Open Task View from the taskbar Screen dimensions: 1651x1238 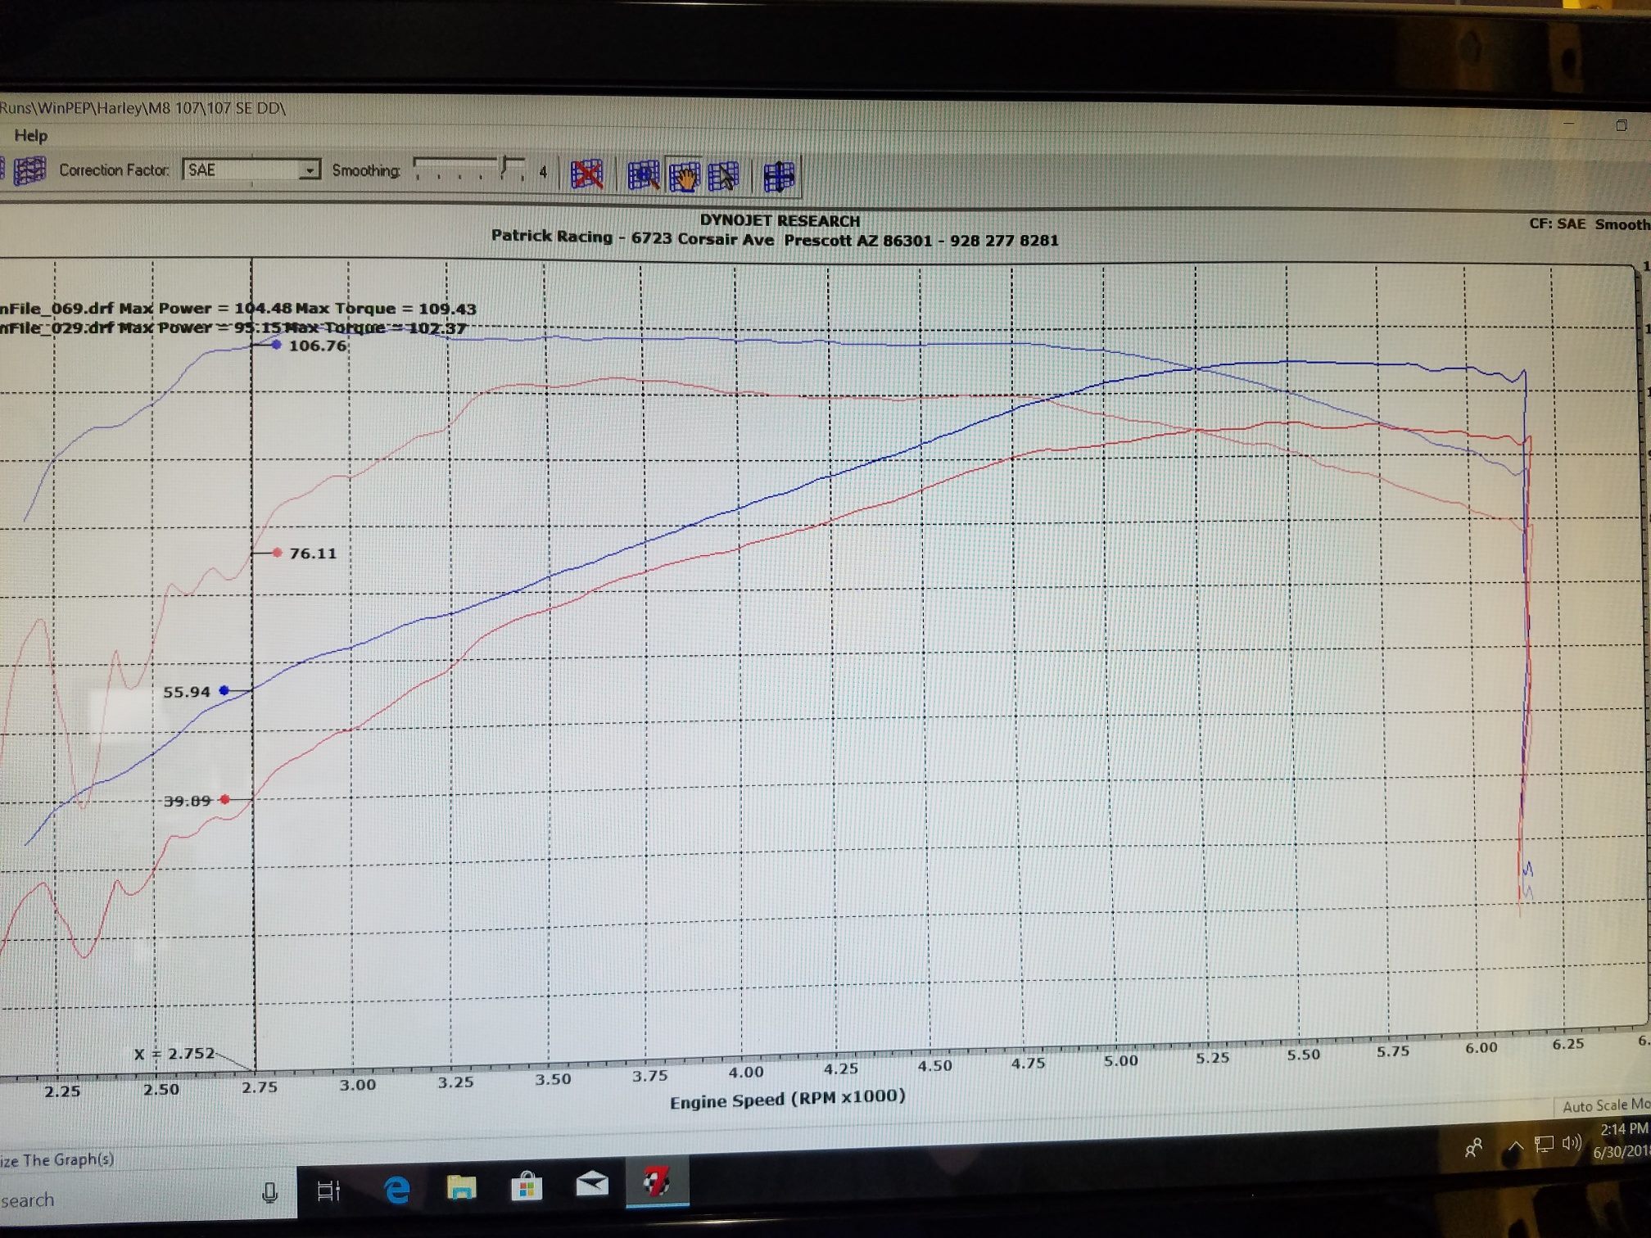click(x=328, y=1191)
